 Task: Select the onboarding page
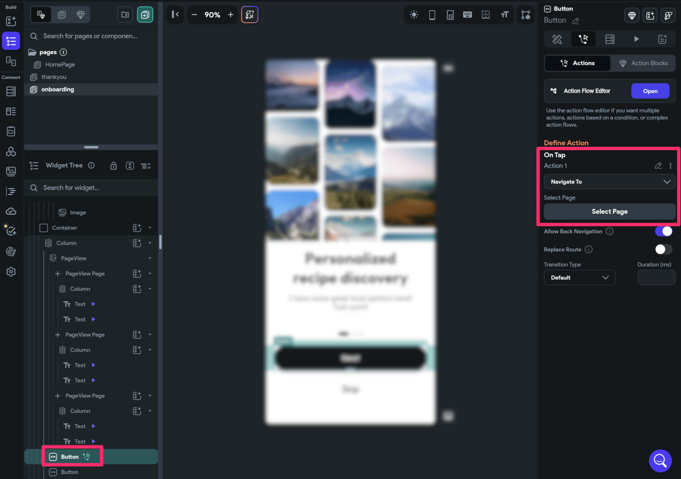click(91, 89)
